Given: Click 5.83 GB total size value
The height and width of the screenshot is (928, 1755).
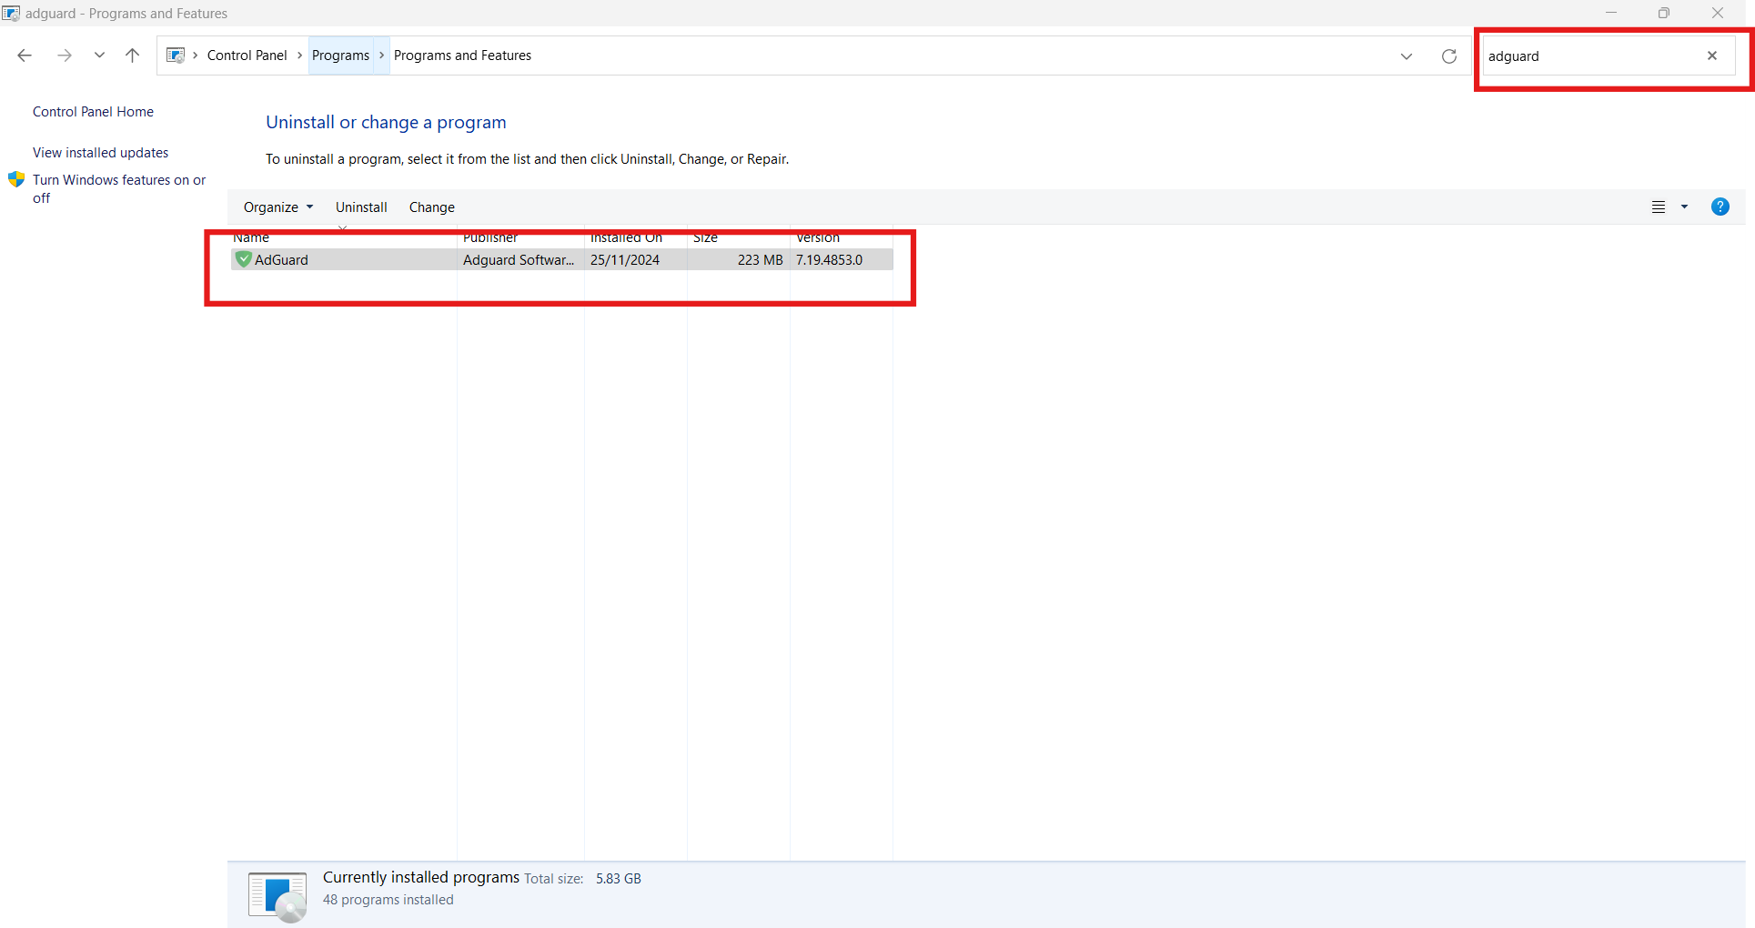Looking at the screenshot, I should 619,879.
